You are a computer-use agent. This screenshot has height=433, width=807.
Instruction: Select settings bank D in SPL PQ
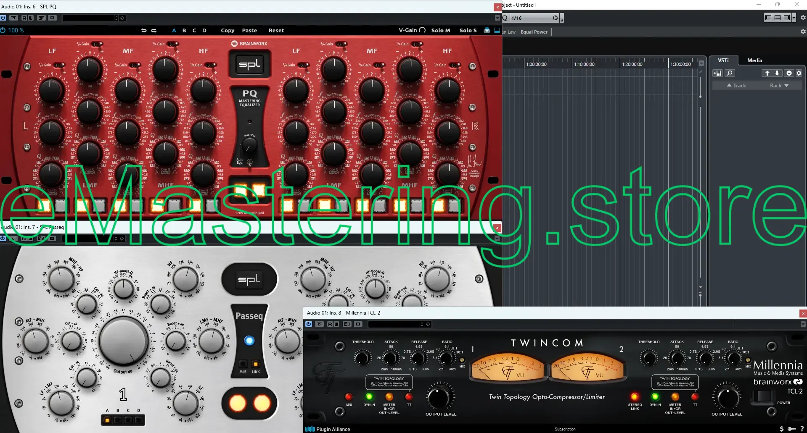204,30
